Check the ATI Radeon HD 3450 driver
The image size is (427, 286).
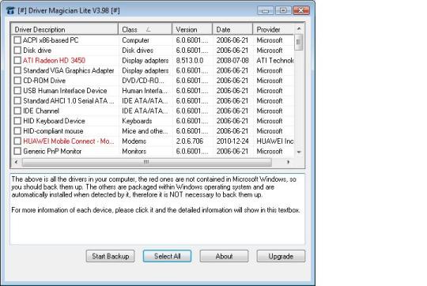click(17, 60)
